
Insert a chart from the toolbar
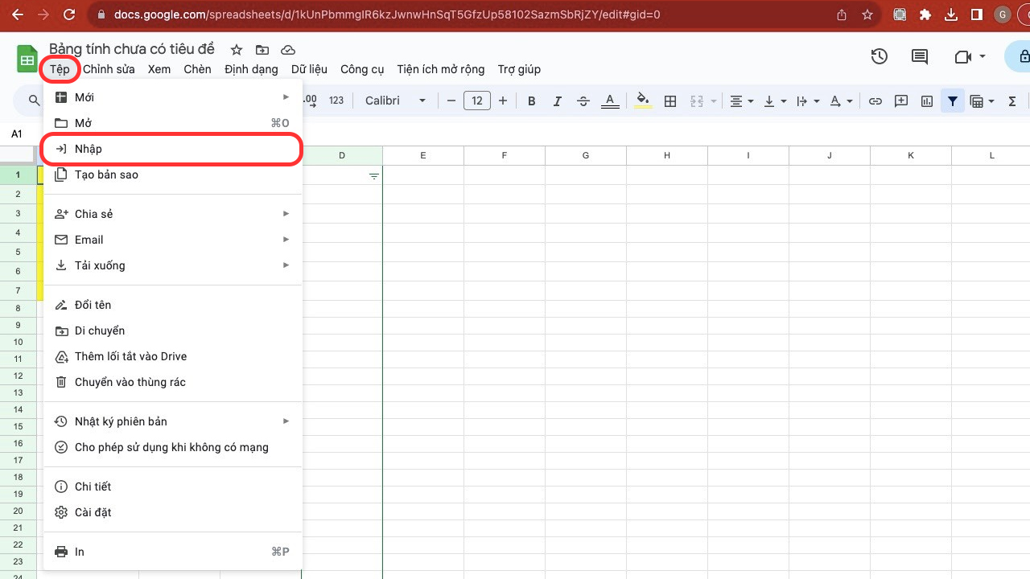(927, 101)
